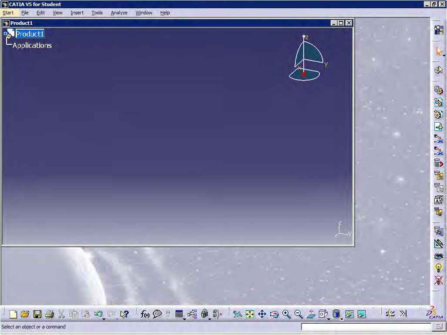Select the Normal View icon
This screenshot has width=447, height=335.
pyautogui.click(x=311, y=314)
